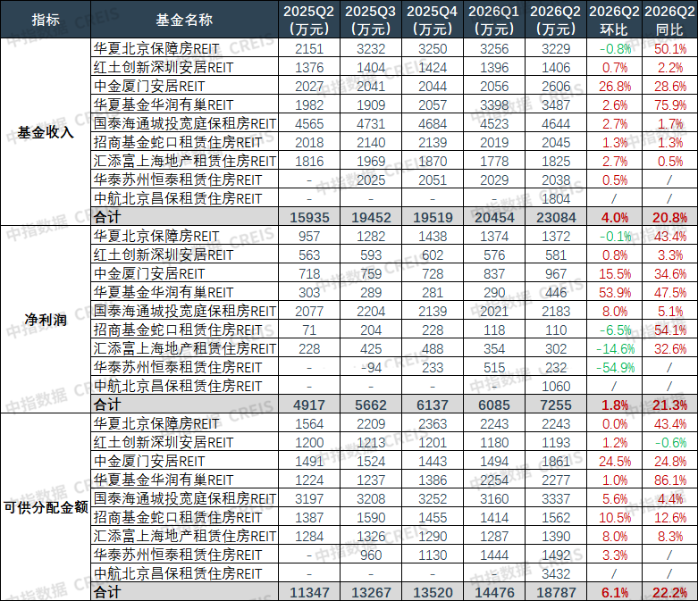Select the bold 21.3% total cell

pyautogui.click(x=669, y=405)
